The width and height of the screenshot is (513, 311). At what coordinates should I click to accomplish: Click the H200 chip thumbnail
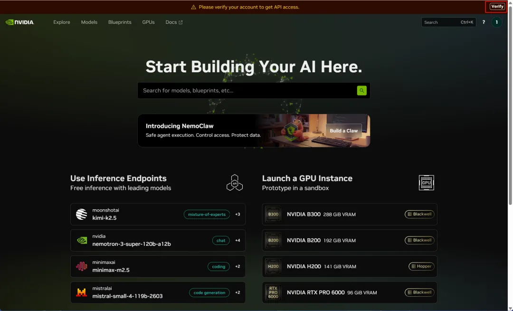click(273, 266)
